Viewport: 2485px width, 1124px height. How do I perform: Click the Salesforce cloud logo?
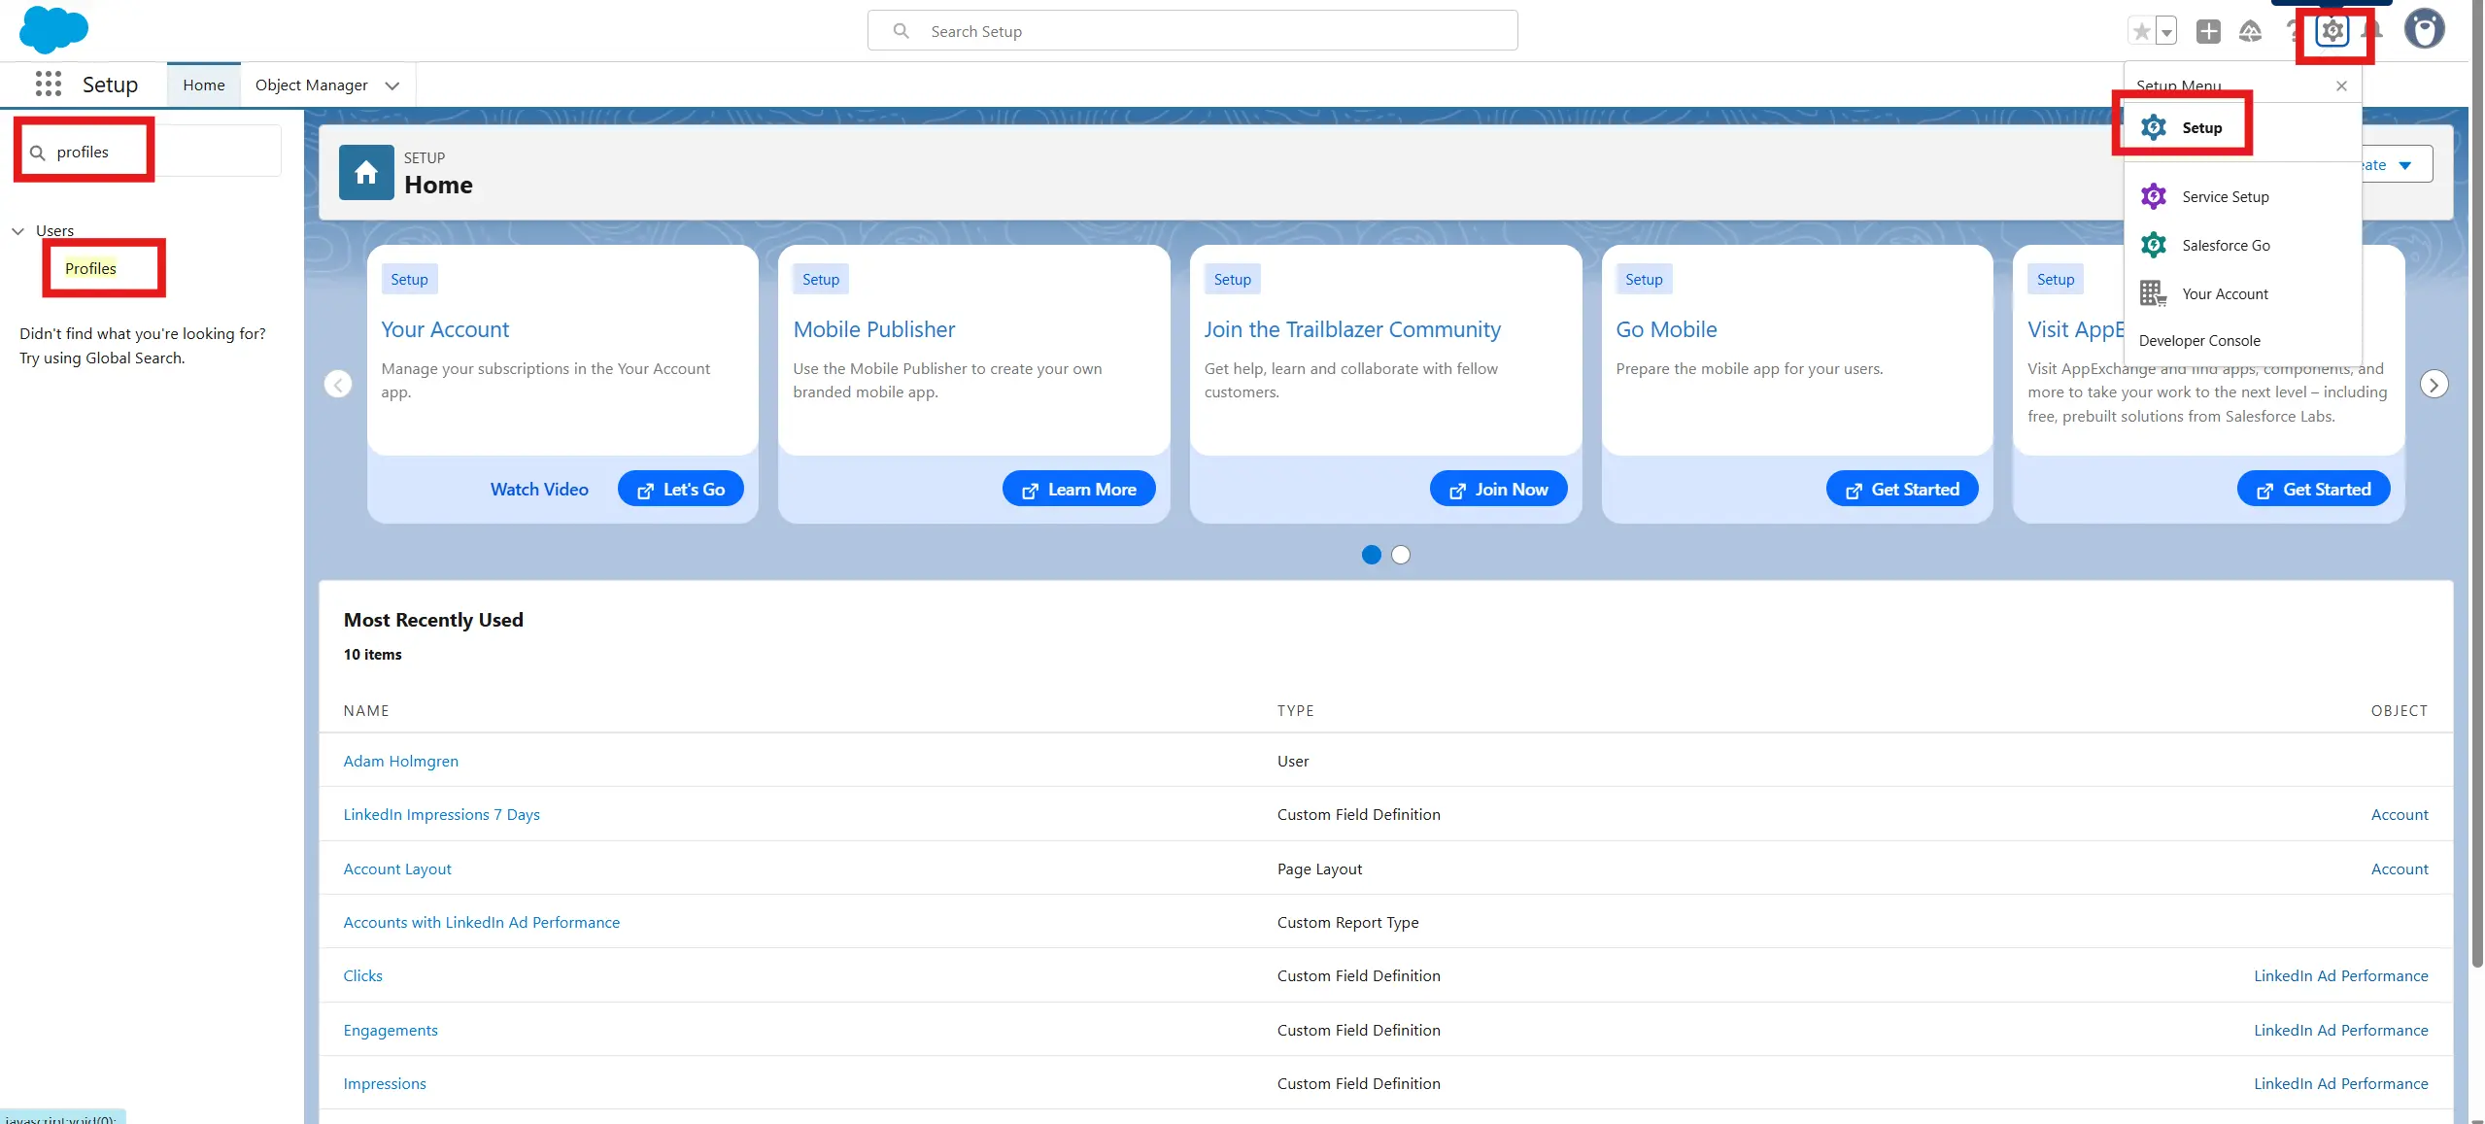(x=53, y=29)
